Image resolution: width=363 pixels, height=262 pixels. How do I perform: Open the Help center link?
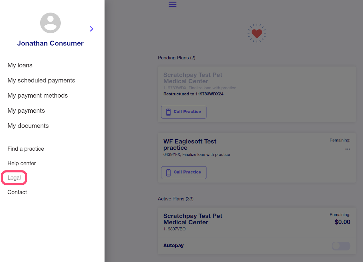click(22, 163)
